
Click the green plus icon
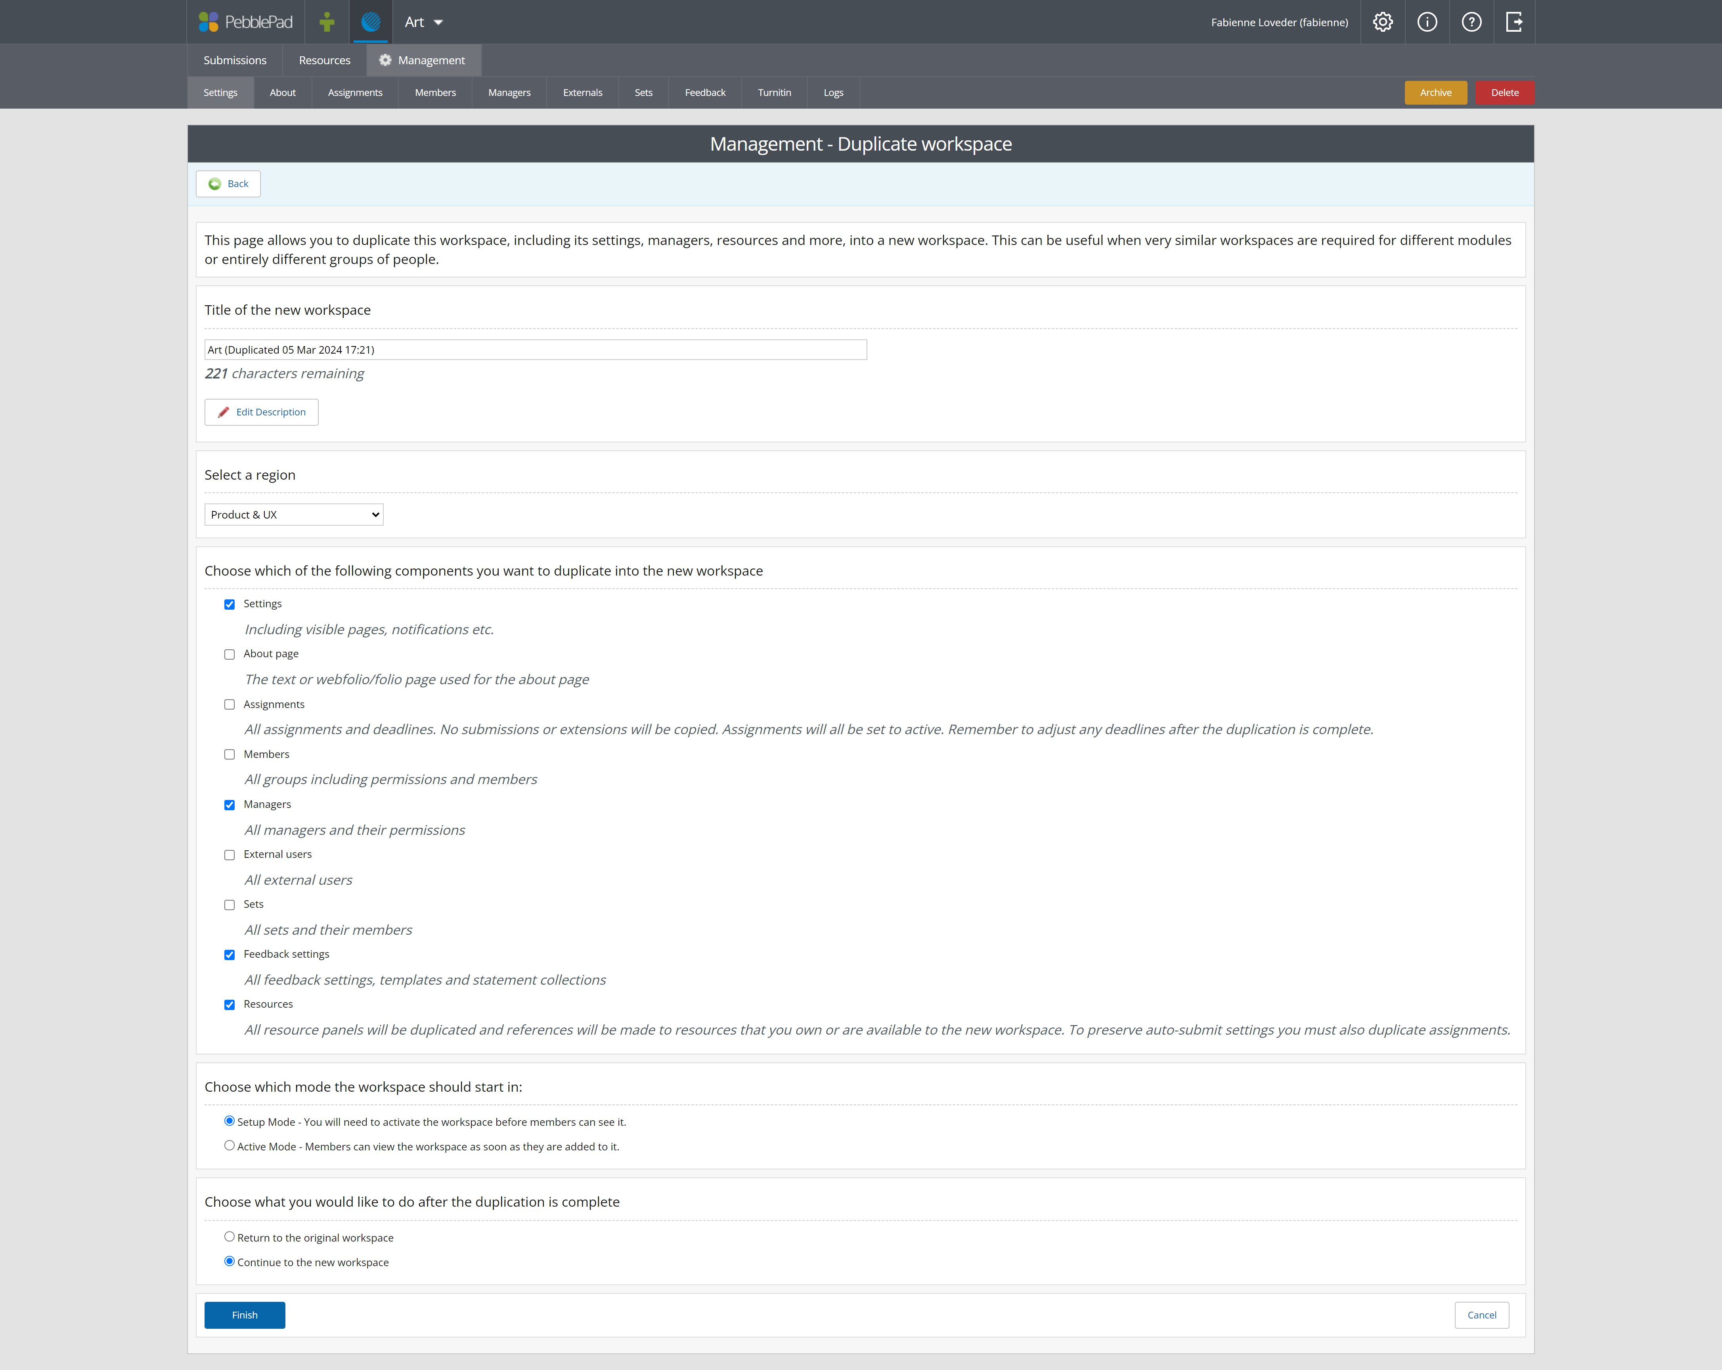coord(327,21)
